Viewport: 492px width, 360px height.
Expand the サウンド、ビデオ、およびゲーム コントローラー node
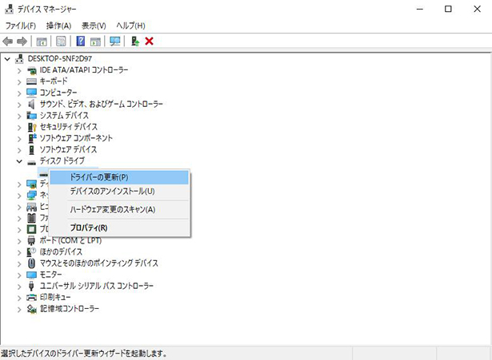coord(19,105)
